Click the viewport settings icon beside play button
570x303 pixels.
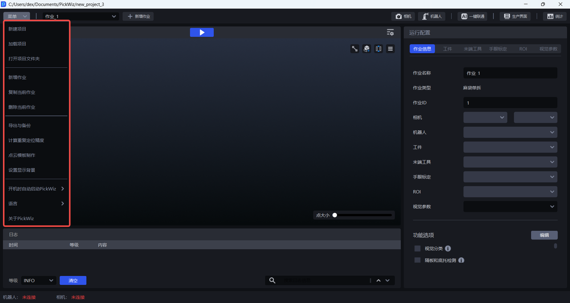pos(390,33)
